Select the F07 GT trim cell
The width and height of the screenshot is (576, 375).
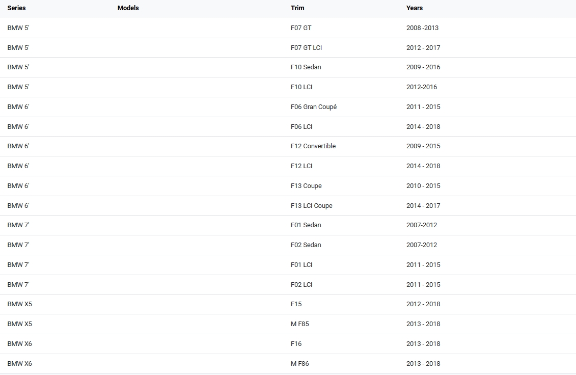pos(301,28)
